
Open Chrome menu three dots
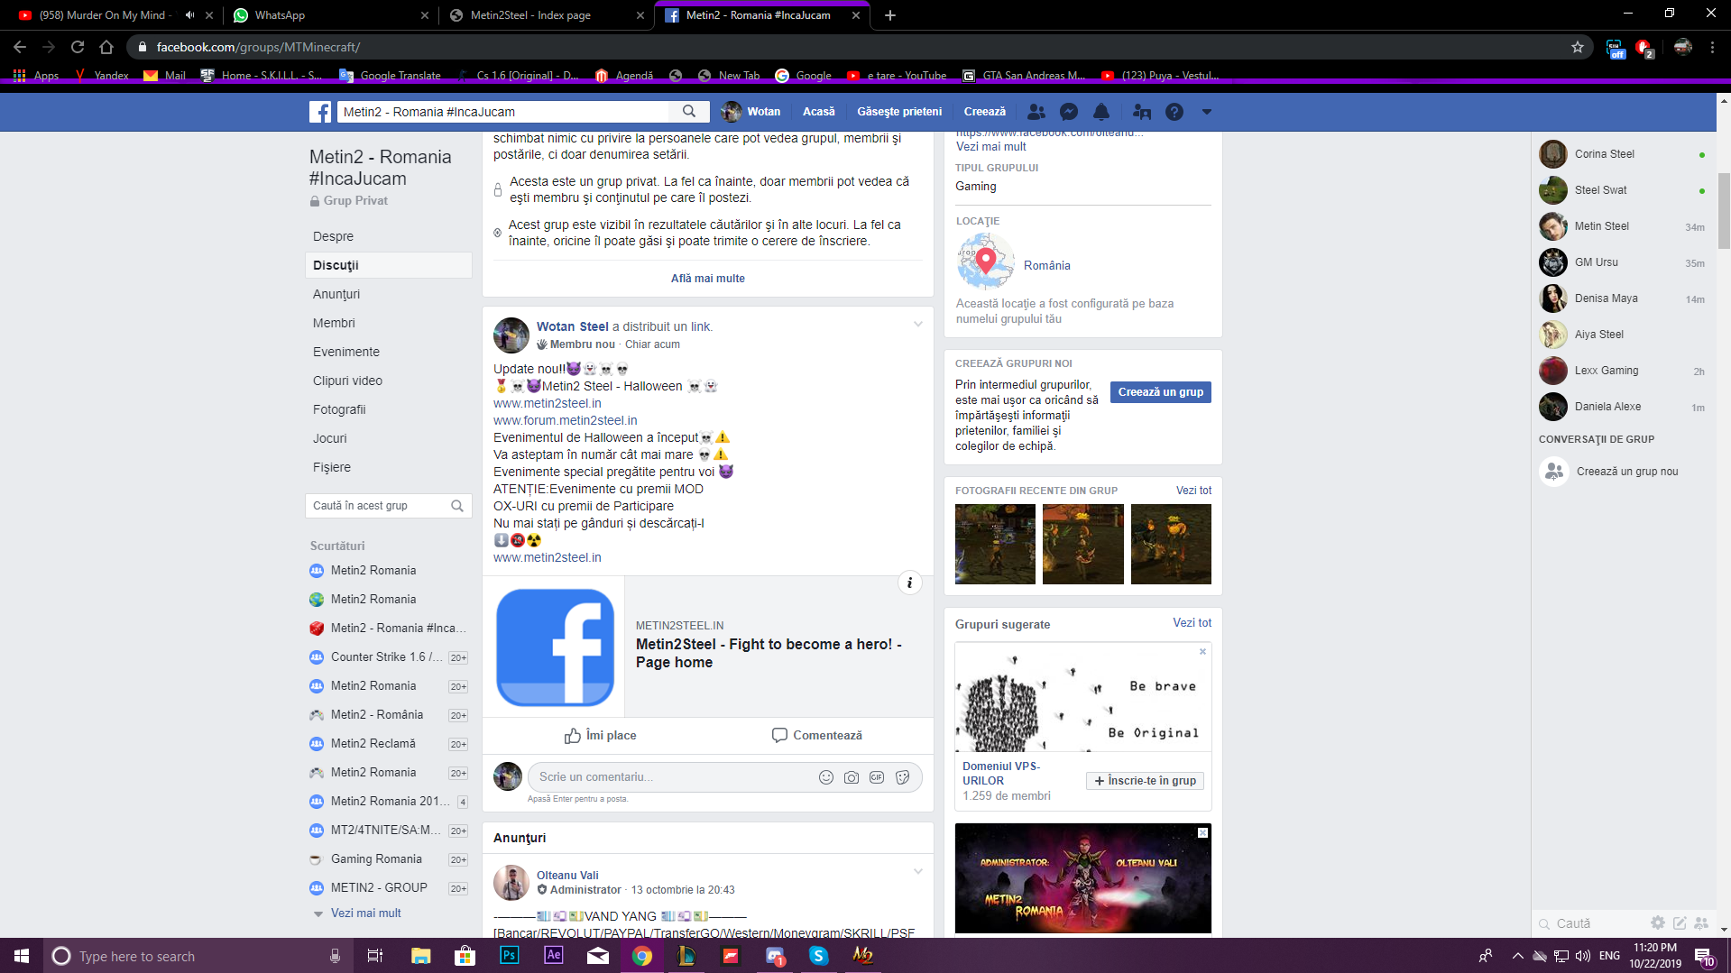point(1712,47)
